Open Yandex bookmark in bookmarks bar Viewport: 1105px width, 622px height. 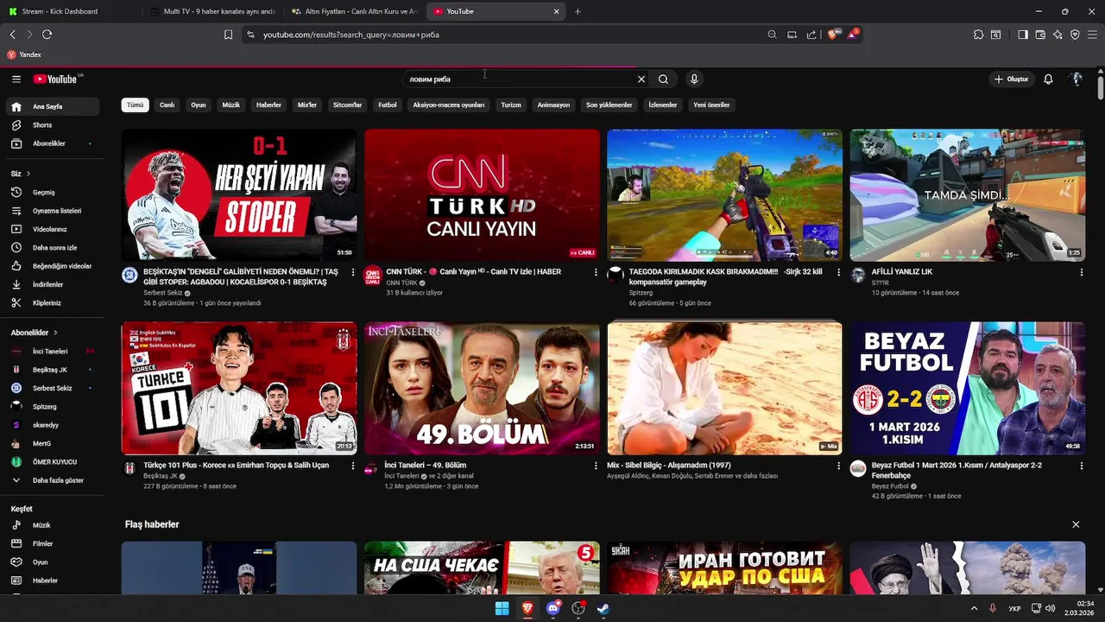(24, 54)
